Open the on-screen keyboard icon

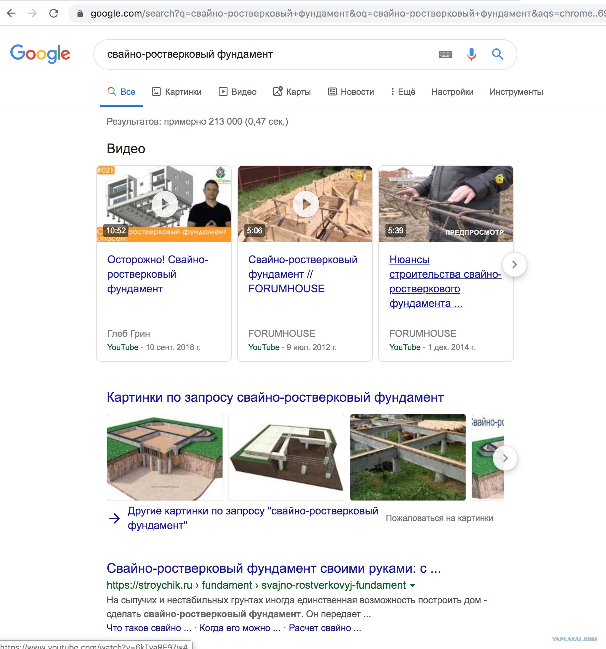coord(445,54)
